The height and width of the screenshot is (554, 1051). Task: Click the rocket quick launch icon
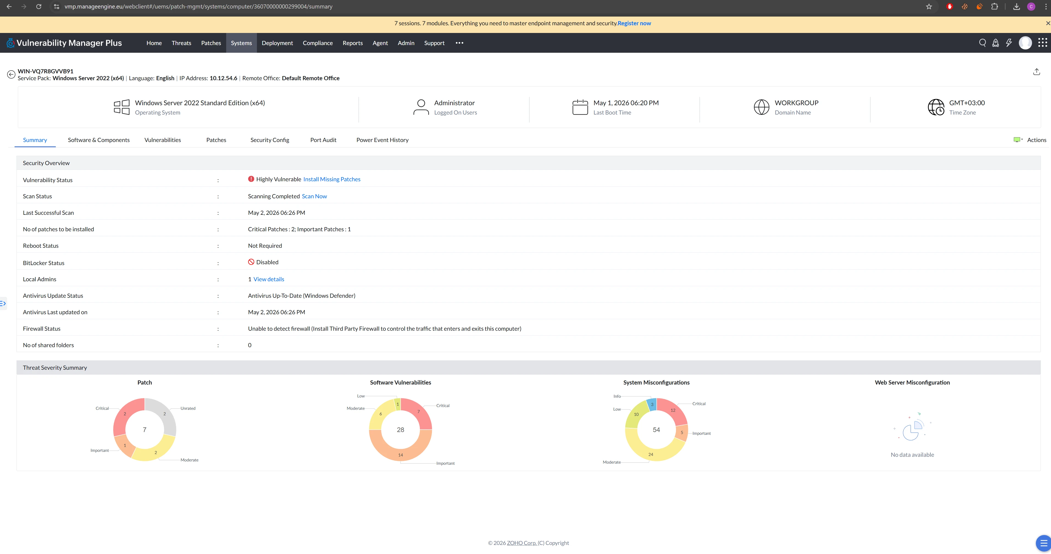tap(995, 43)
